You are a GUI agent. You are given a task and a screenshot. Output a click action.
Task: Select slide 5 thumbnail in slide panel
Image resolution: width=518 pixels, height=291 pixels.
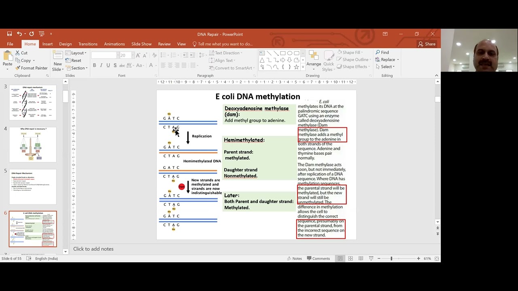click(x=33, y=187)
